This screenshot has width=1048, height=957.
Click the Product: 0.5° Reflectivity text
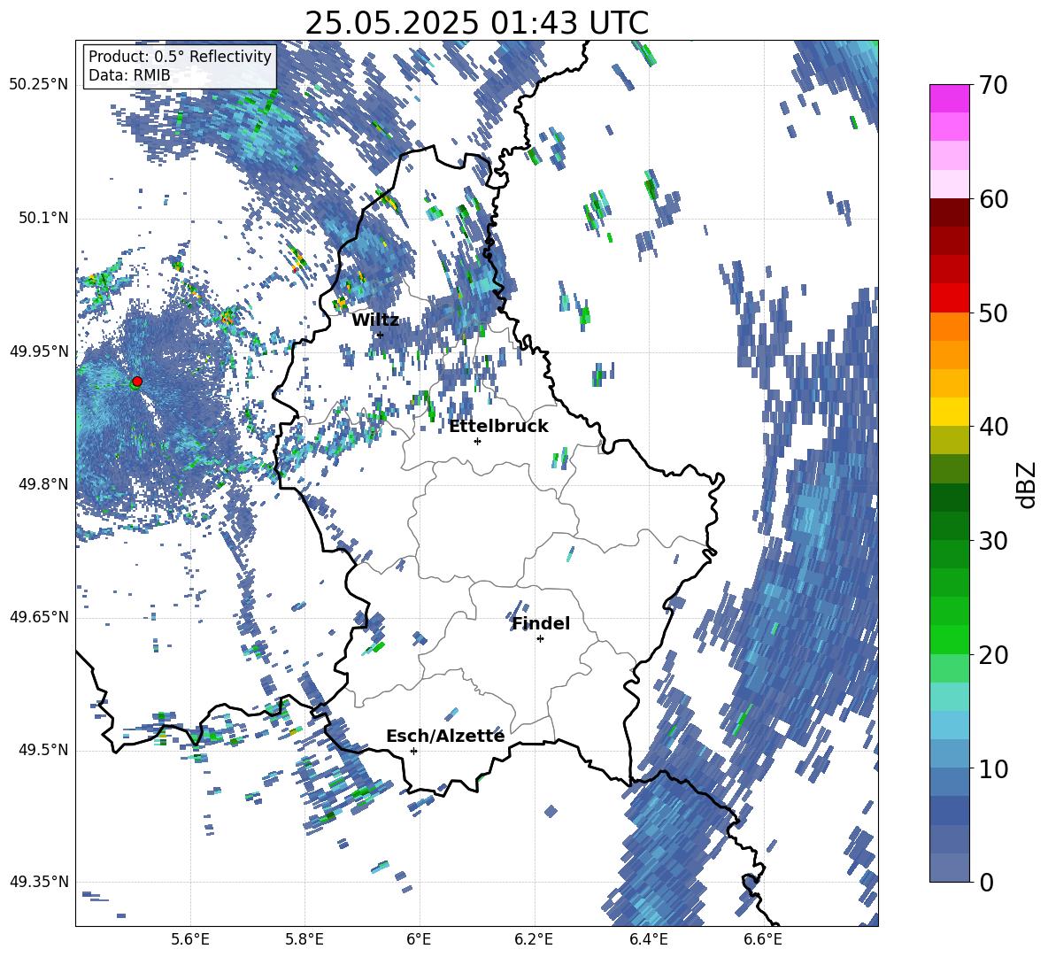click(180, 57)
